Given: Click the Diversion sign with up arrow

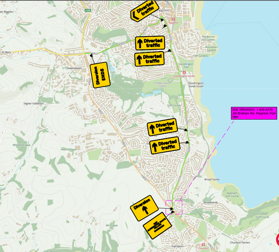Looking at the screenshot, I should (144, 208).
